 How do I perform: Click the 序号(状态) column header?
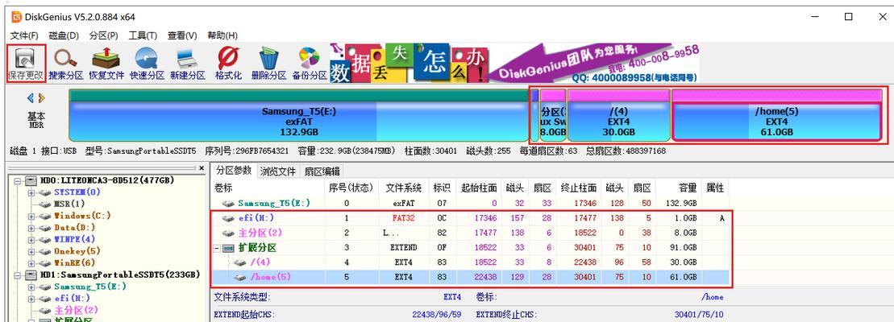[351, 188]
